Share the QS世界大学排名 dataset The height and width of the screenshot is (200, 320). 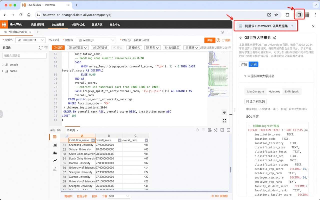click(274, 38)
